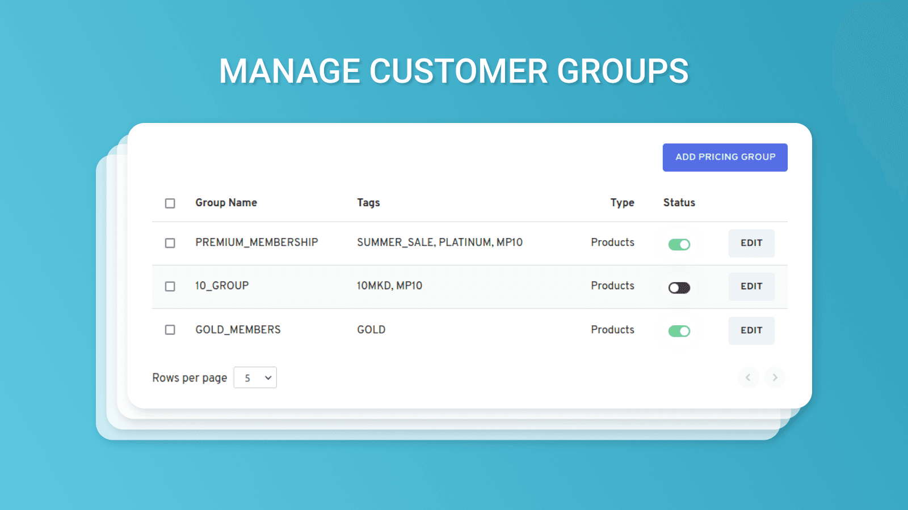Viewport: 908px width, 510px height.
Task: Open the Rows per page dropdown
Action: 255,377
